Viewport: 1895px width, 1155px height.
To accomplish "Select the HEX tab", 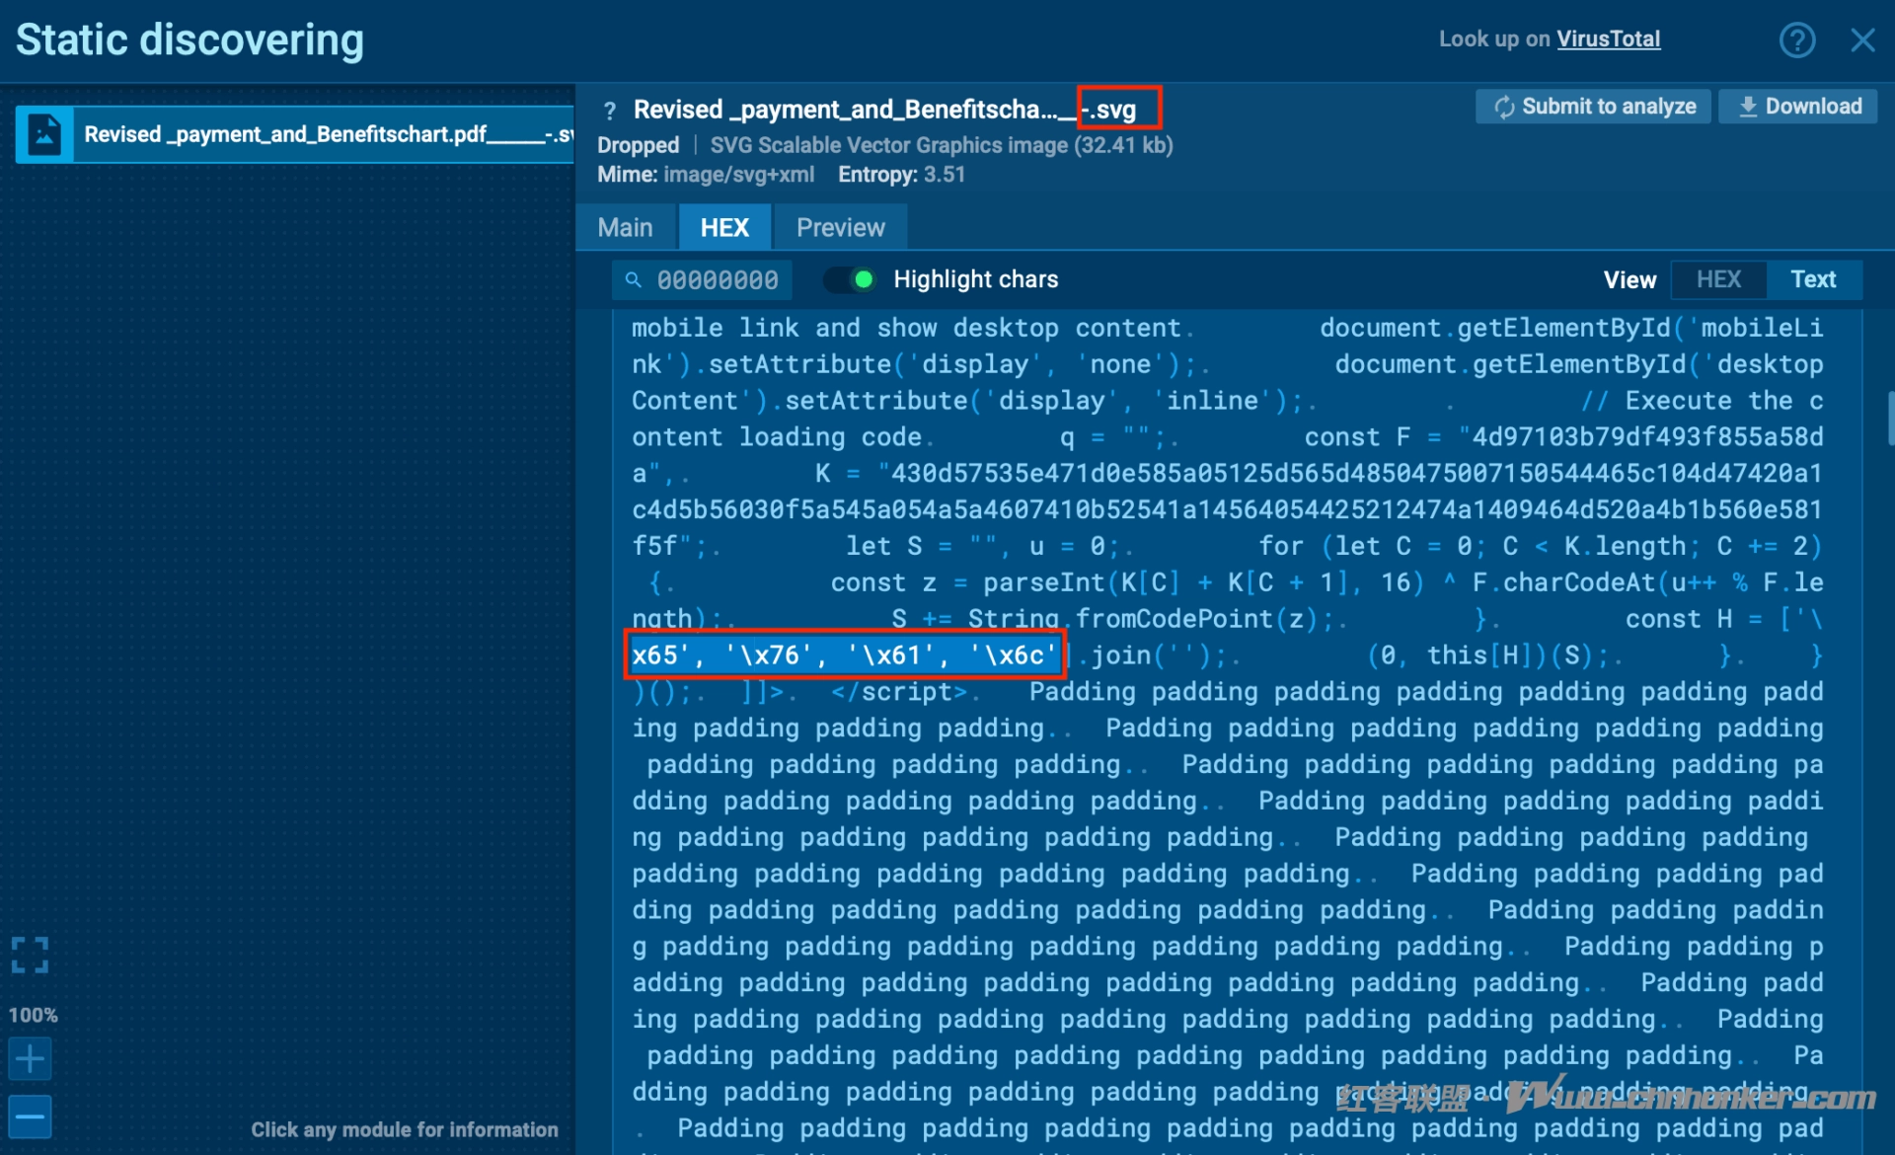I will (x=724, y=228).
